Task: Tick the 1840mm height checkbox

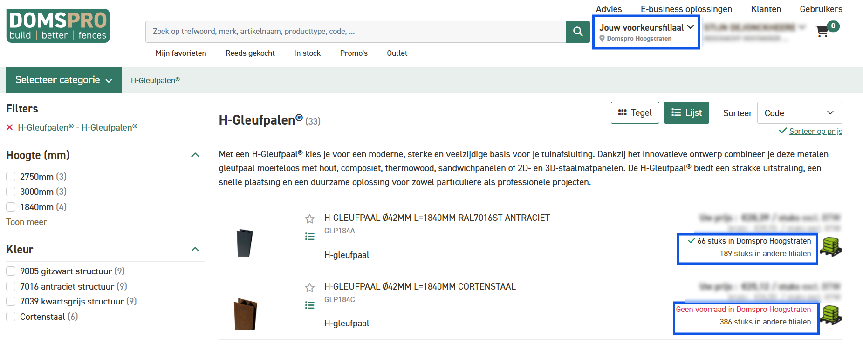Action: click(x=11, y=207)
